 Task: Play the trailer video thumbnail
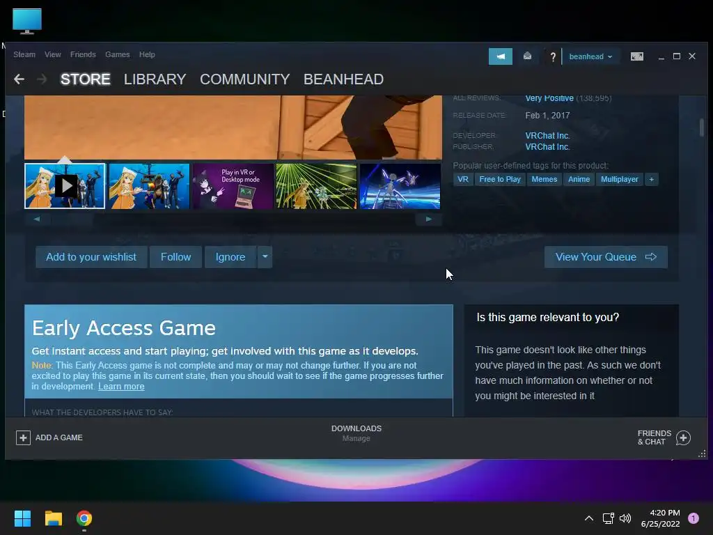(x=65, y=186)
